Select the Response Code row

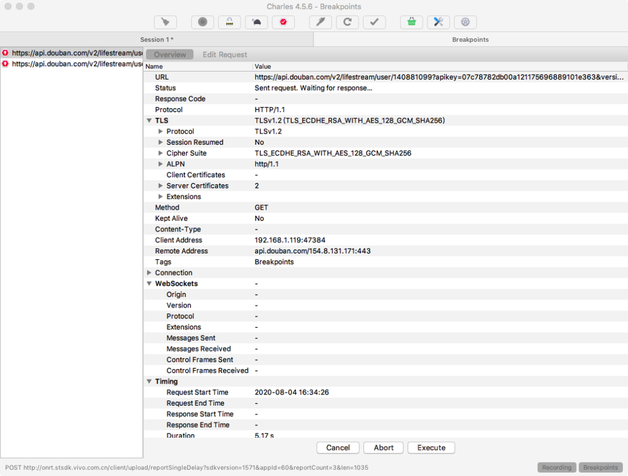point(386,99)
